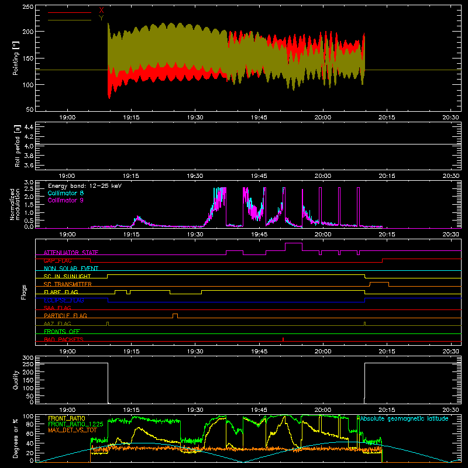Click the BAD_PACKETS flag label
This screenshot has width=468, height=468.
64,339
